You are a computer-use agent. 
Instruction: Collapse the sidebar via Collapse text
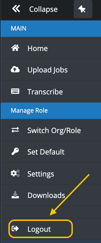pos(43,9)
